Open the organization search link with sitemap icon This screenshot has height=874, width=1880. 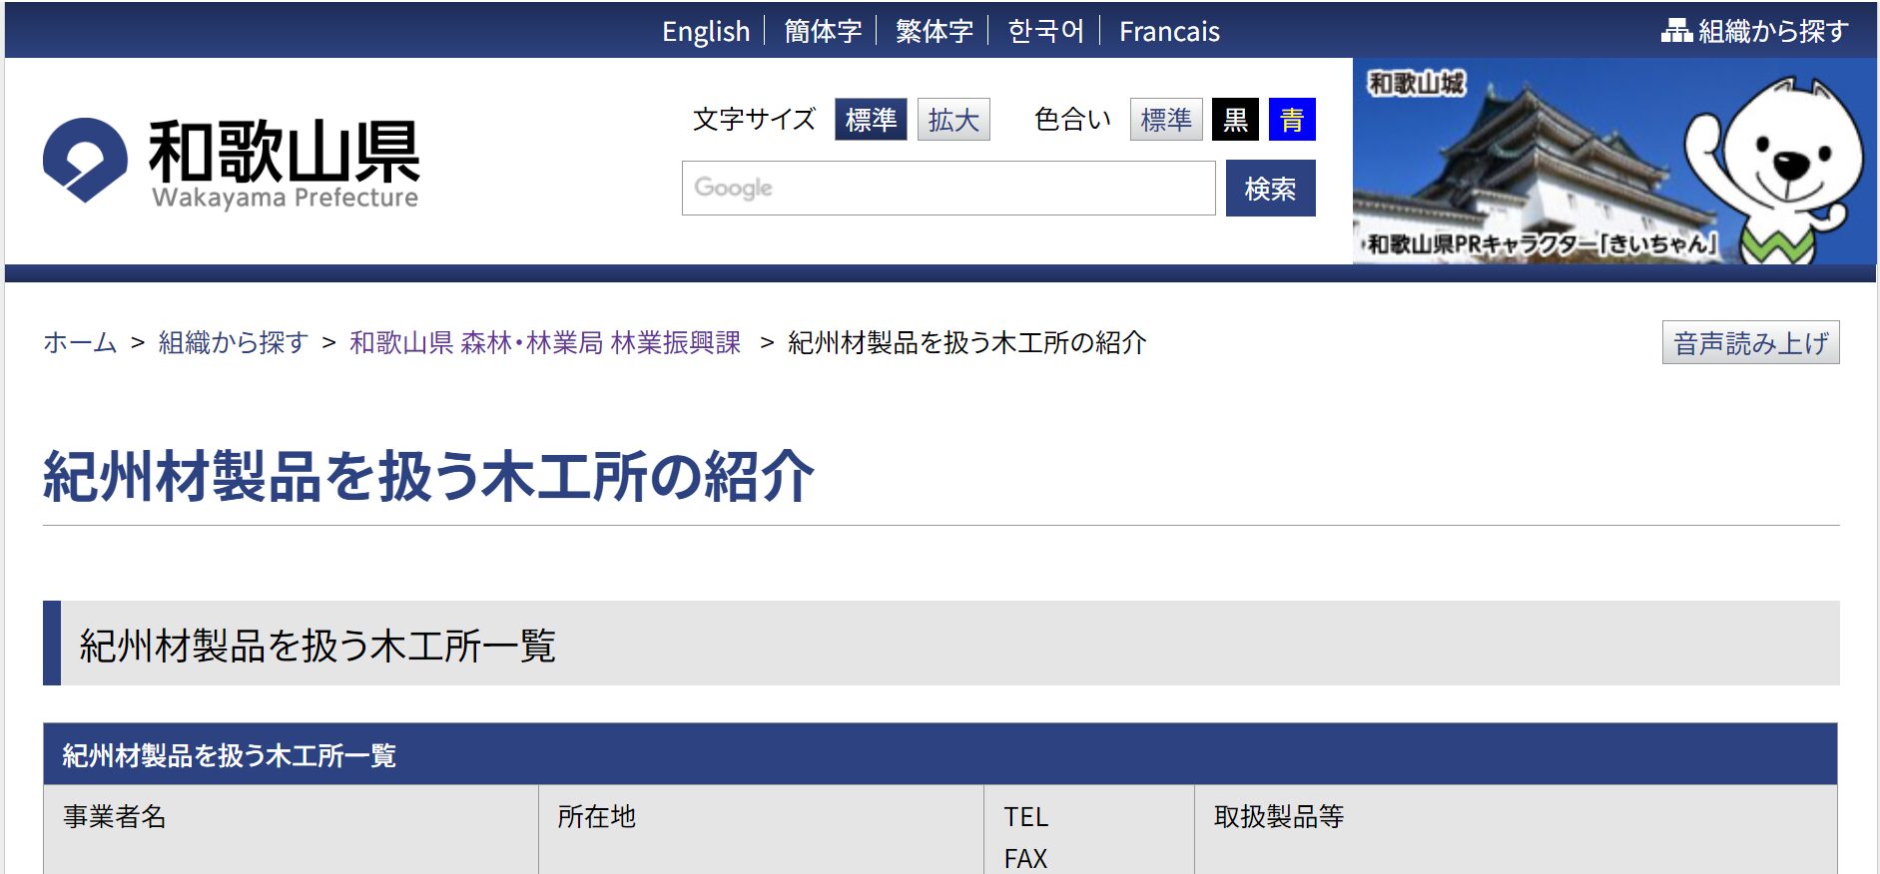click(1754, 31)
